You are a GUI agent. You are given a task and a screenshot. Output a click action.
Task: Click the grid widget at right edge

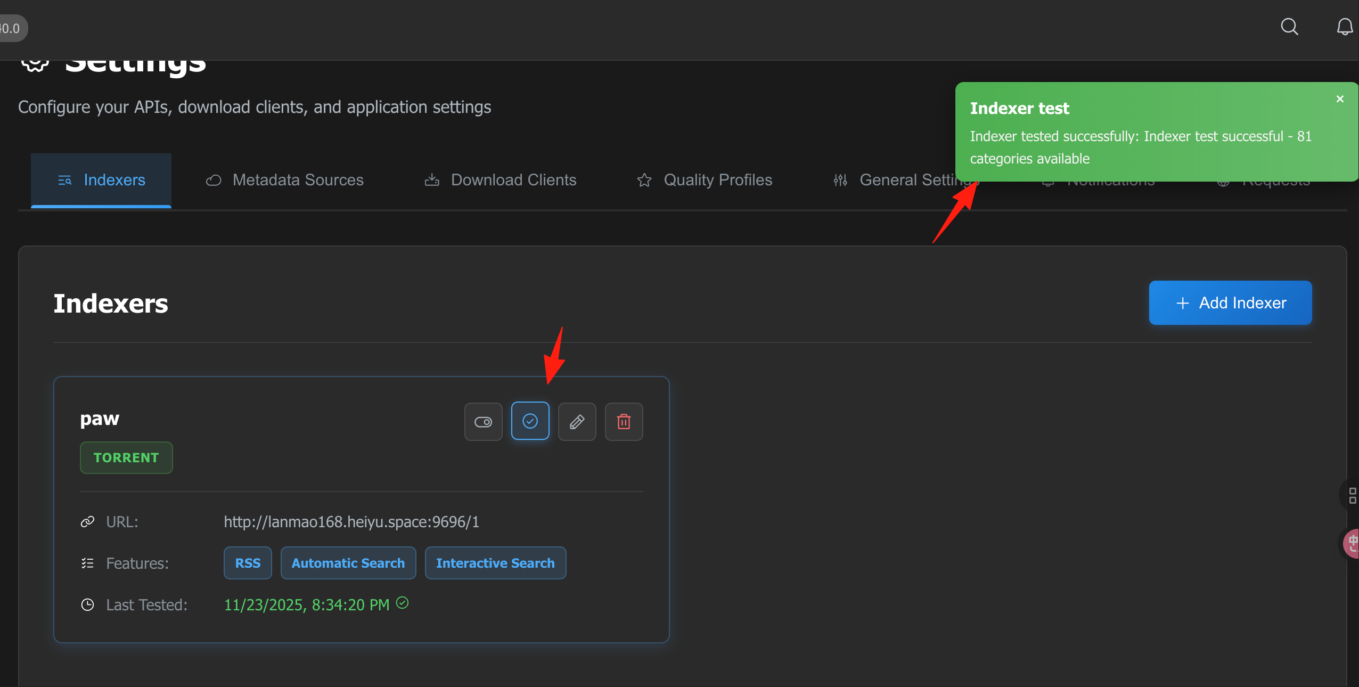point(1352,496)
